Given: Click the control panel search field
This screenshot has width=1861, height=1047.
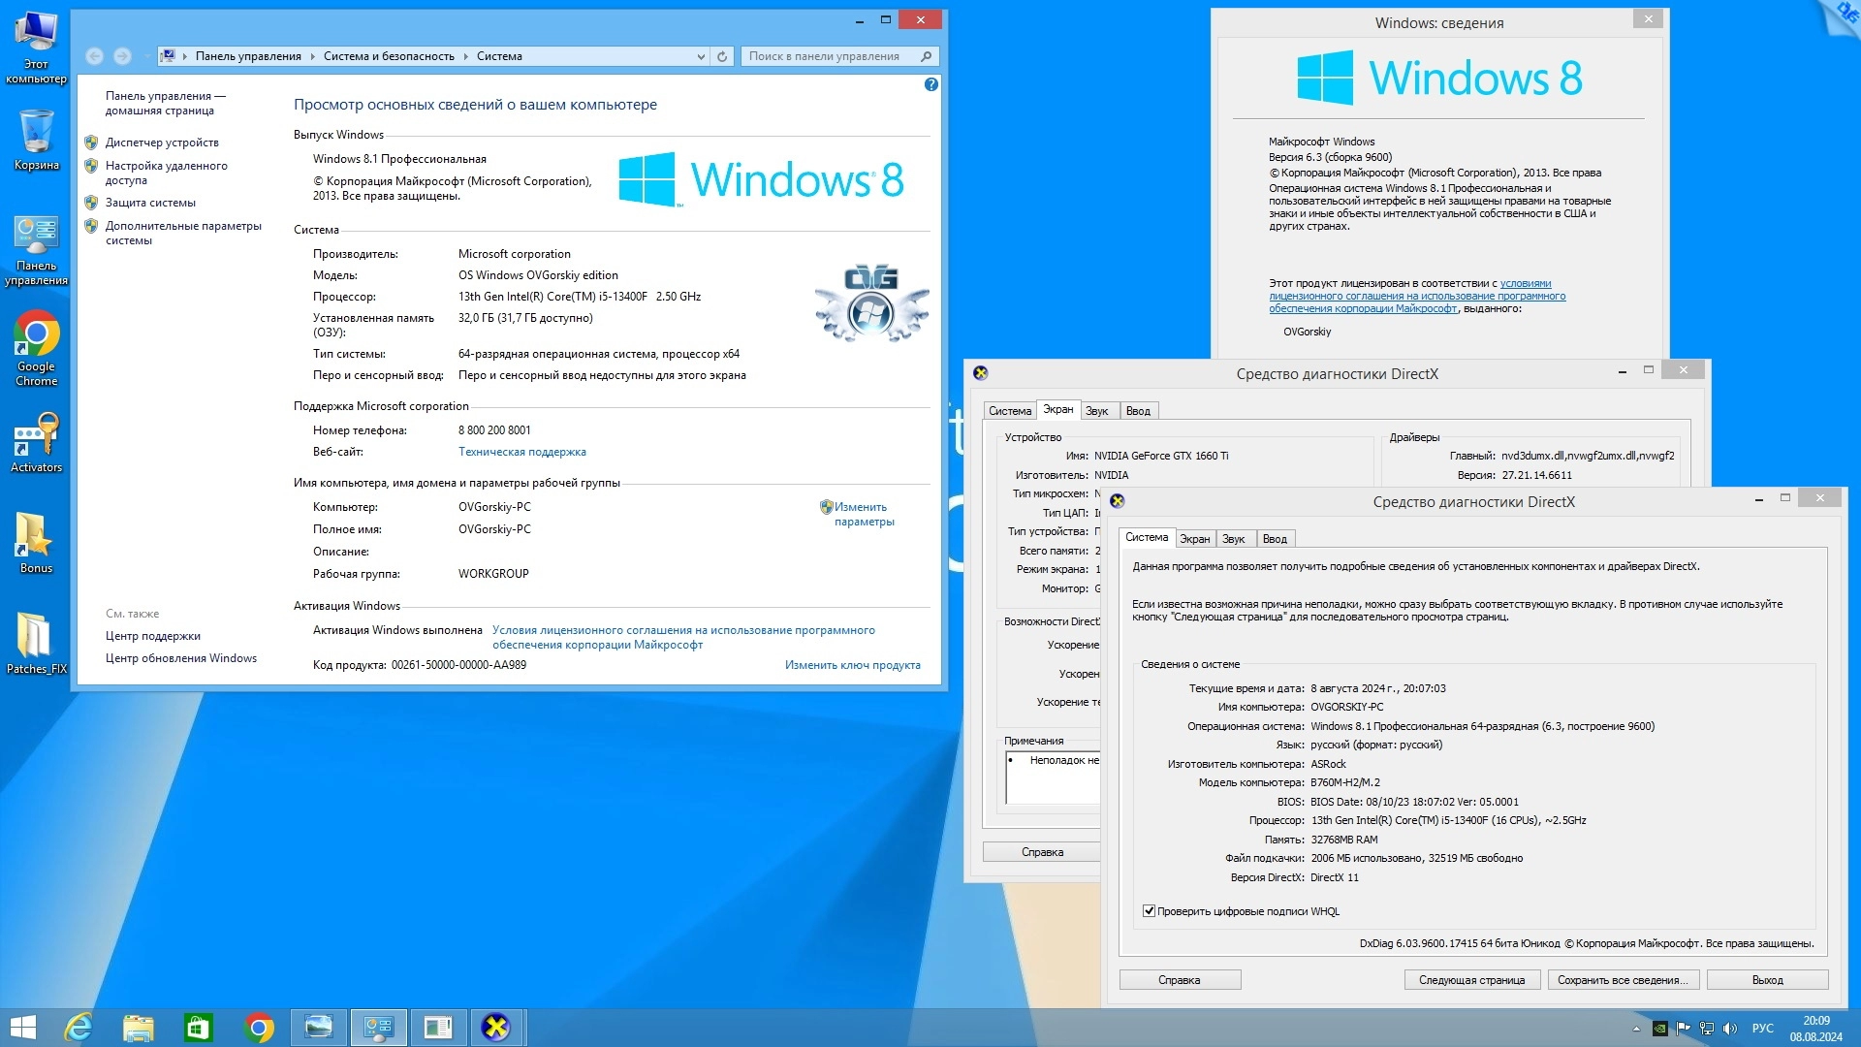Looking at the screenshot, I should click(829, 56).
